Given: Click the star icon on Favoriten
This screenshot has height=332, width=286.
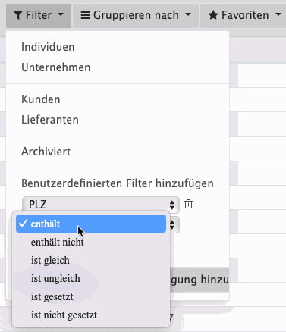Looking at the screenshot, I should 213,15.
